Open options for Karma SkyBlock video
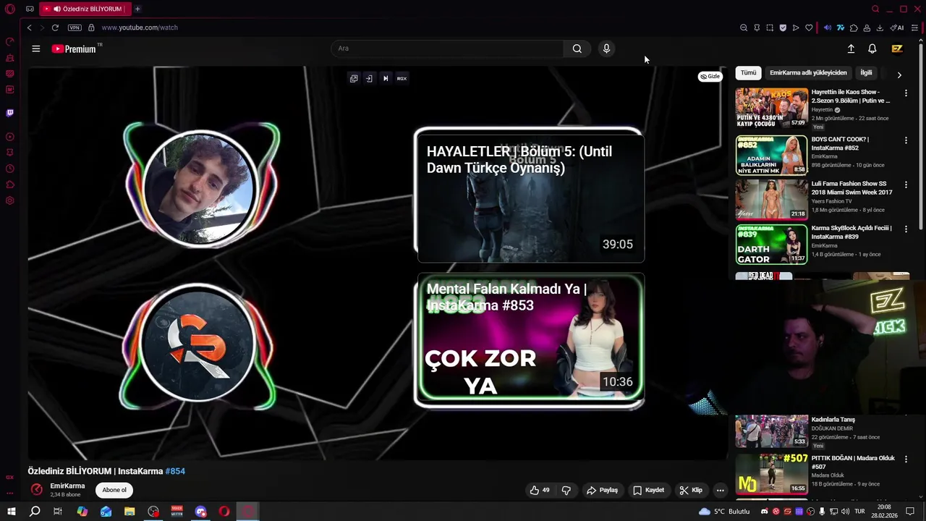The width and height of the screenshot is (926, 521). (906, 229)
